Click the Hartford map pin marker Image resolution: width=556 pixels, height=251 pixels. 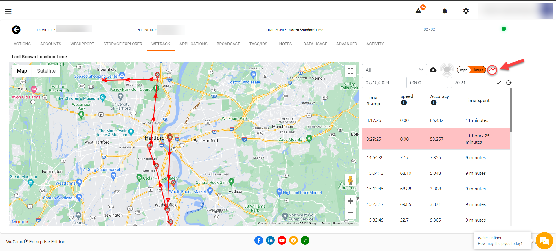pos(170,137)
